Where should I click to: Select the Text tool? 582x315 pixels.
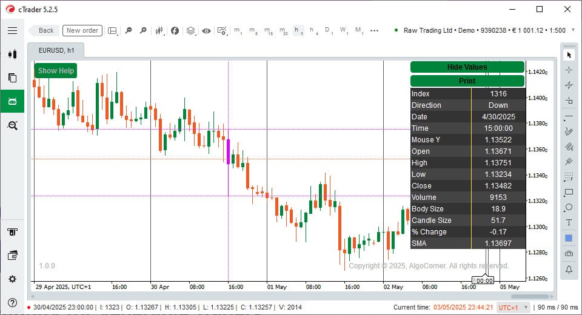[x=569, y=222]
